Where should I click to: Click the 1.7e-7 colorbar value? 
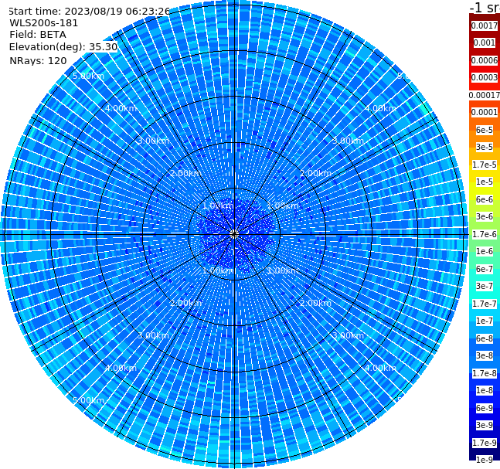point(485,304)
